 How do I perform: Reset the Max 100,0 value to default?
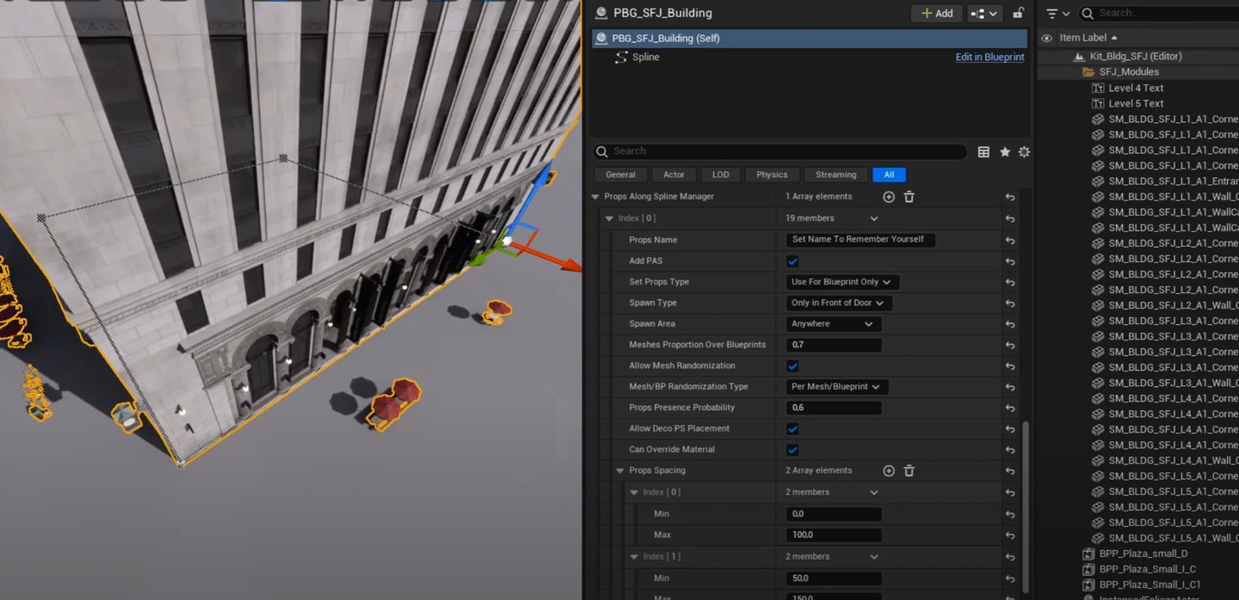(1010, 536)
